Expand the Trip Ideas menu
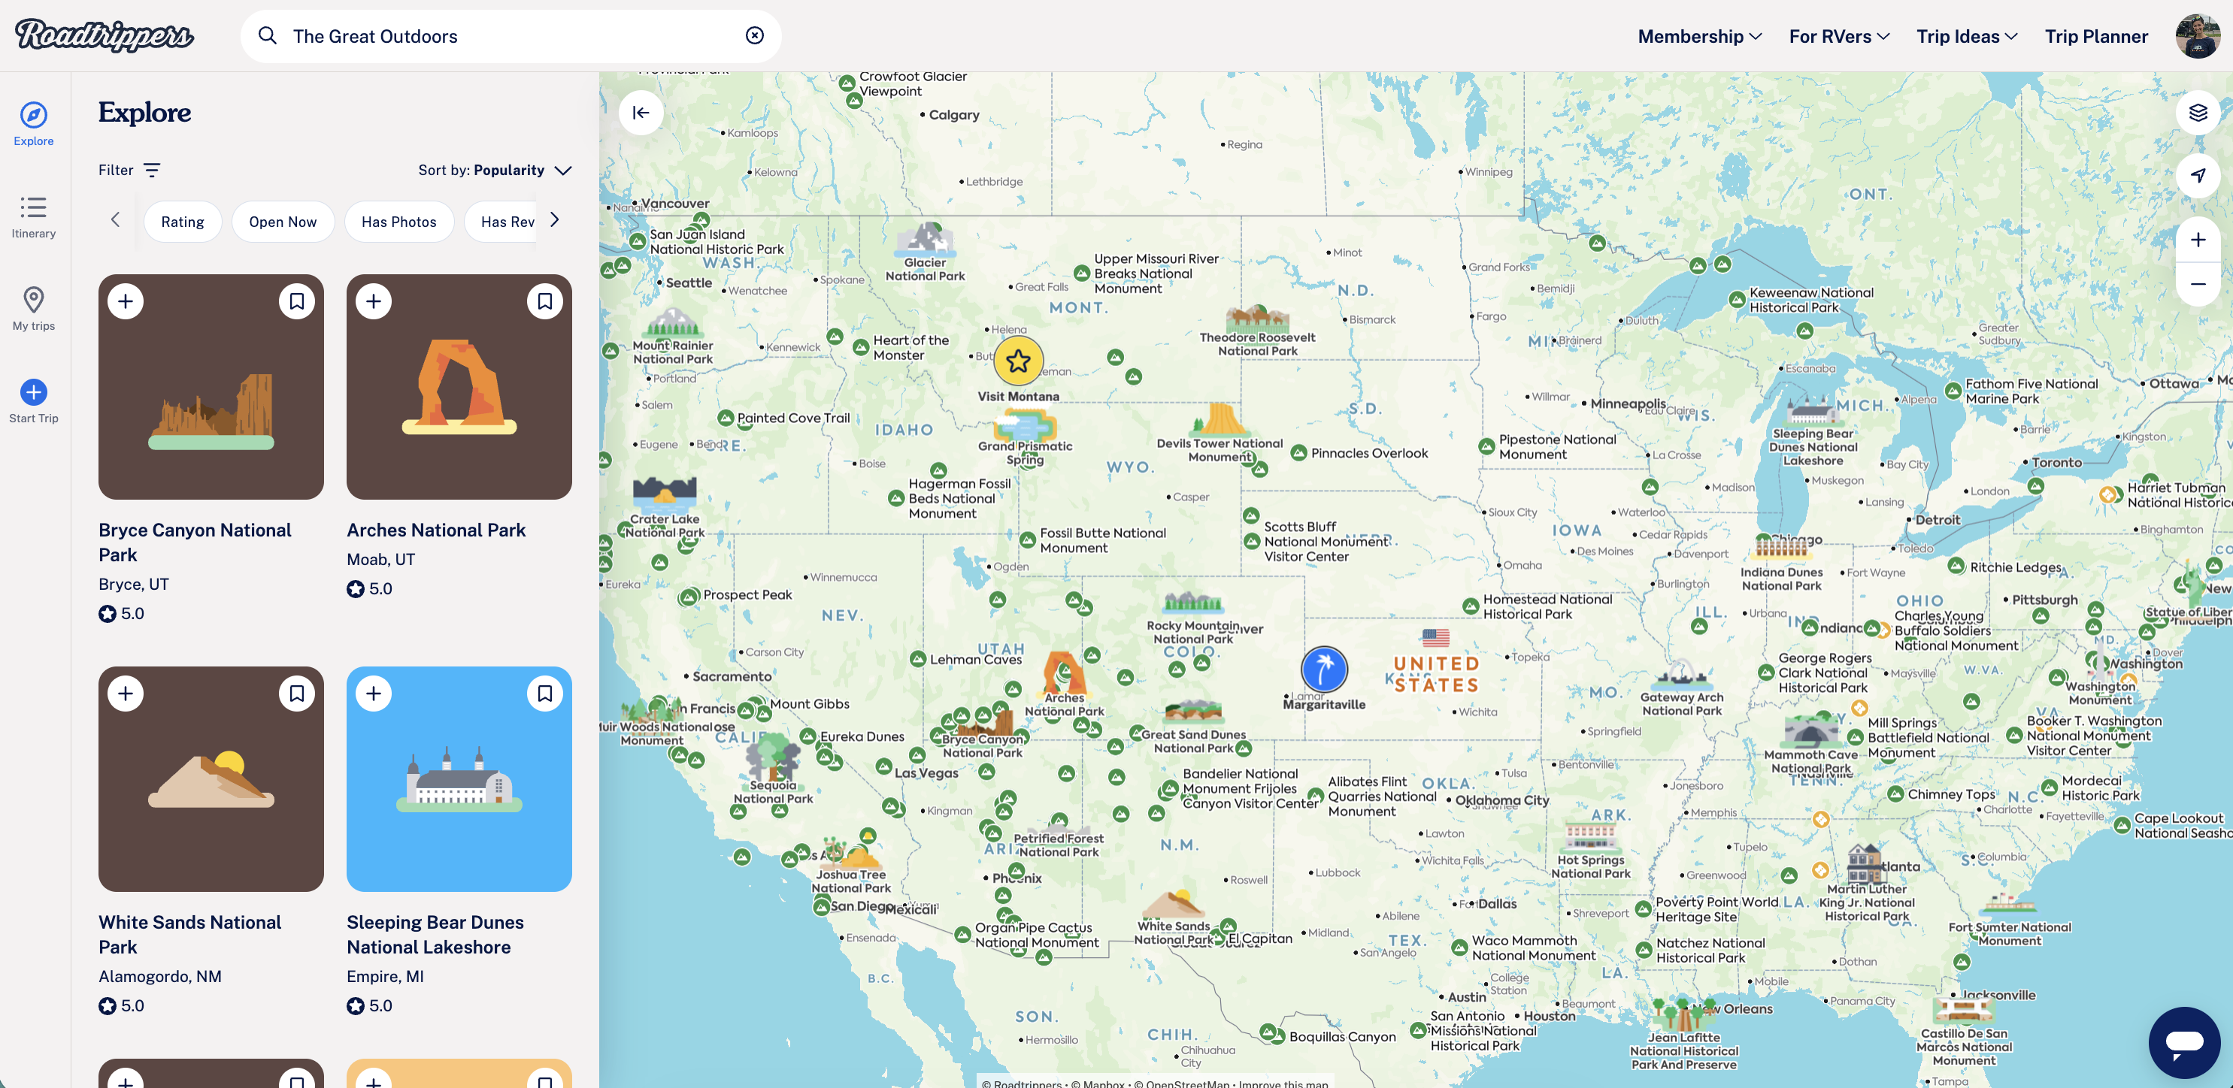Image resolution: width=2233 pixels, height=1088 pixels. pos(1966,36)
